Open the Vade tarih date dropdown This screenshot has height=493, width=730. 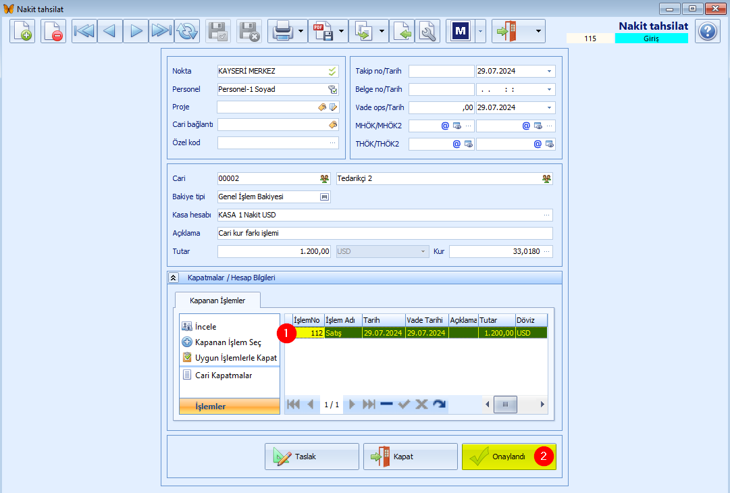tap(550, 107)
